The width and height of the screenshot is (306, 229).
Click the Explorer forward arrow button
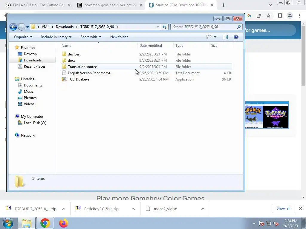coord(22,27)
